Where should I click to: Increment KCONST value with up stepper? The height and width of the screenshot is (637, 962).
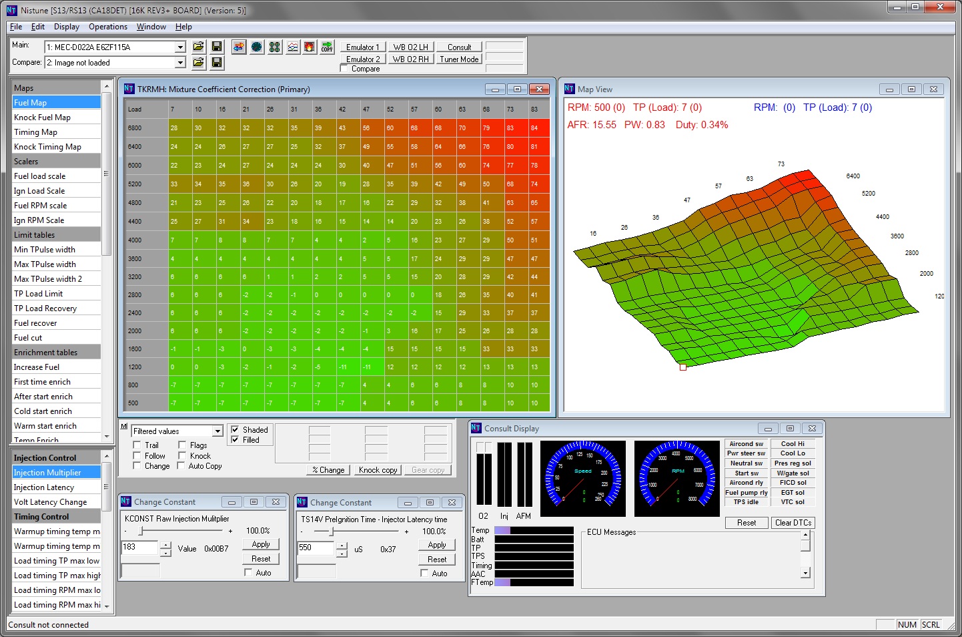click(x=165, y=544)
